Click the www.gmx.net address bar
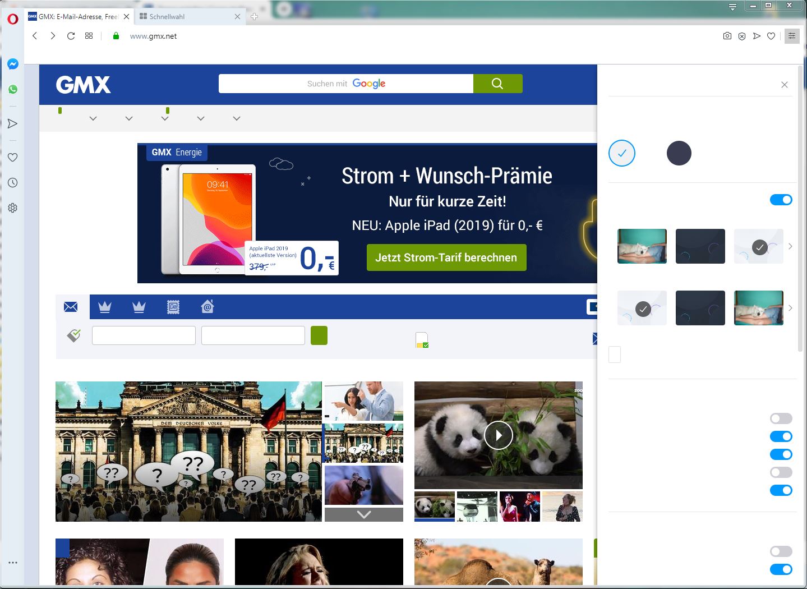This screenshot has width=807, height=589. tap(153, 36)
